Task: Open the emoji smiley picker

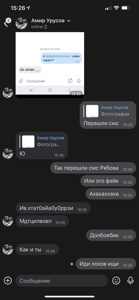Action: [116, 281]
